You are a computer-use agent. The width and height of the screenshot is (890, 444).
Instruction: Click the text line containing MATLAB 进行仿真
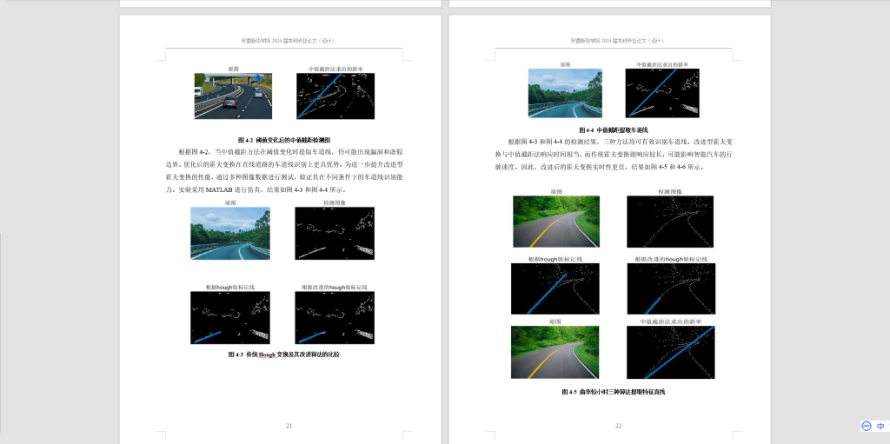[256, 189]
